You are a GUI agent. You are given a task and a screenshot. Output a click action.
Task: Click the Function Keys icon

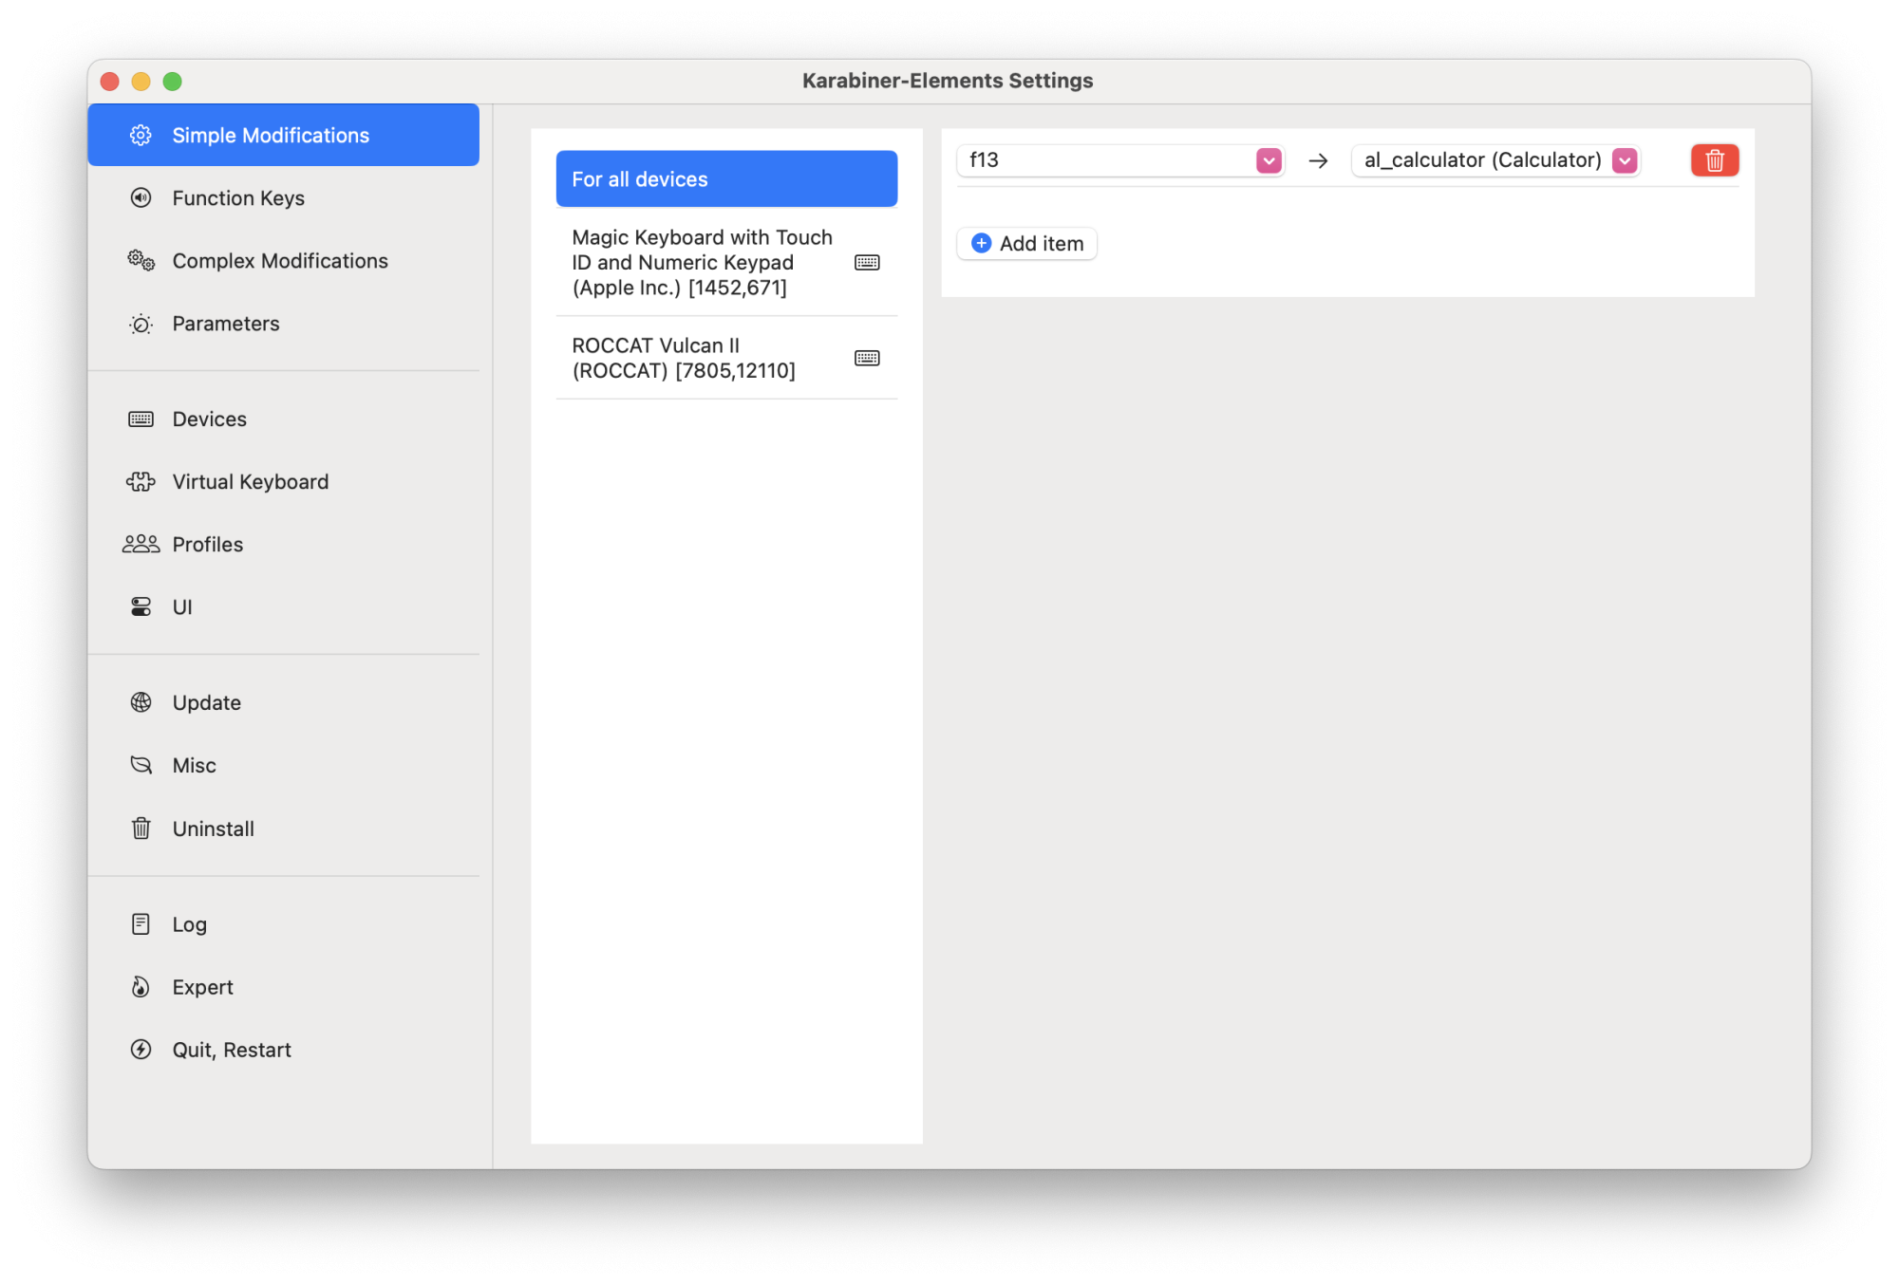tap(140, 198)
